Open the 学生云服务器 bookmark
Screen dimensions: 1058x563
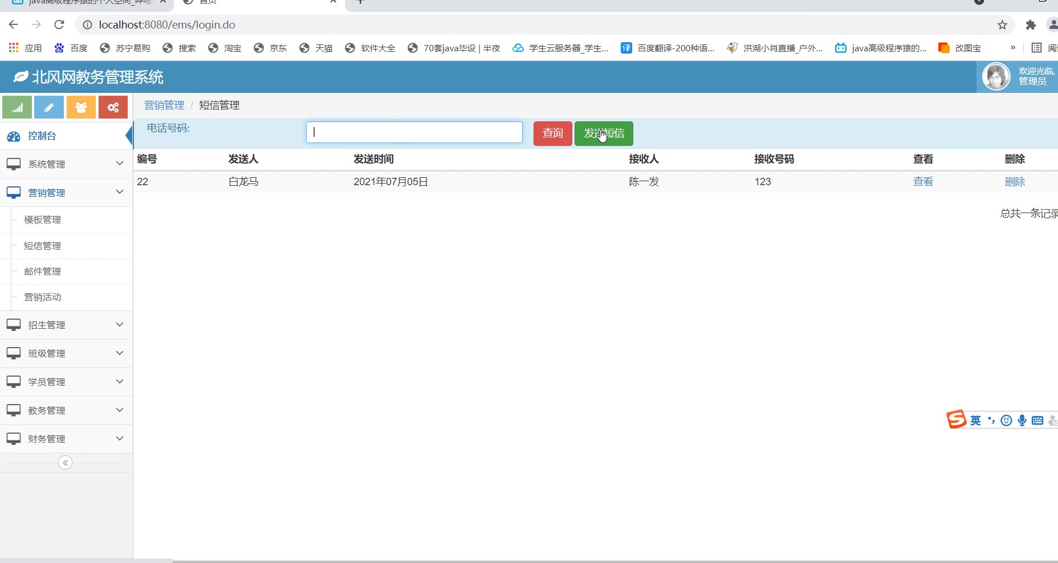tap(560, 48)
